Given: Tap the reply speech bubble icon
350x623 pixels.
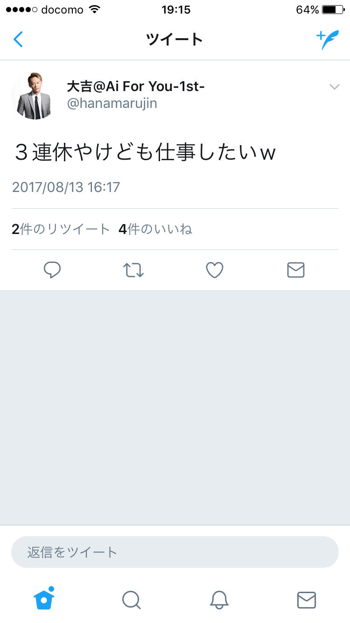Looking at the screenshot, I should coord(52,270).
